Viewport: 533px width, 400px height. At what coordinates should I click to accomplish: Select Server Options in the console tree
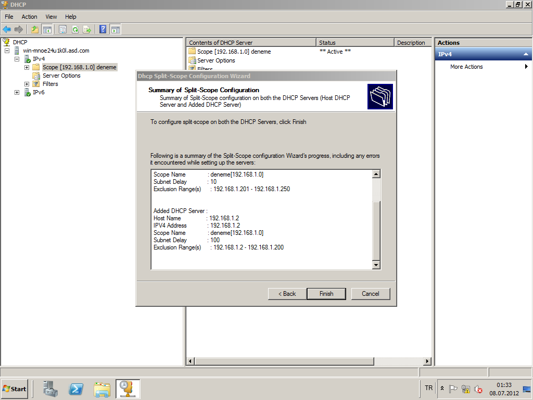(61, 76)
